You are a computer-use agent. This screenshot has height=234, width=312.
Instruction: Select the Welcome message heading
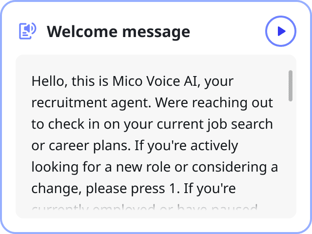pyautogui.click(x=118, y=32)
